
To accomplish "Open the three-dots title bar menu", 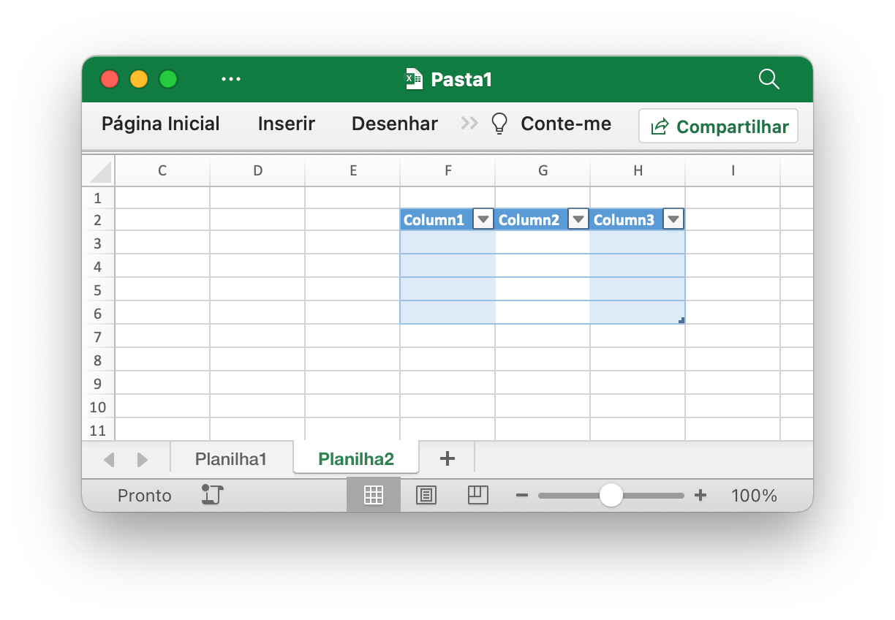I will [x=231, y=79].
